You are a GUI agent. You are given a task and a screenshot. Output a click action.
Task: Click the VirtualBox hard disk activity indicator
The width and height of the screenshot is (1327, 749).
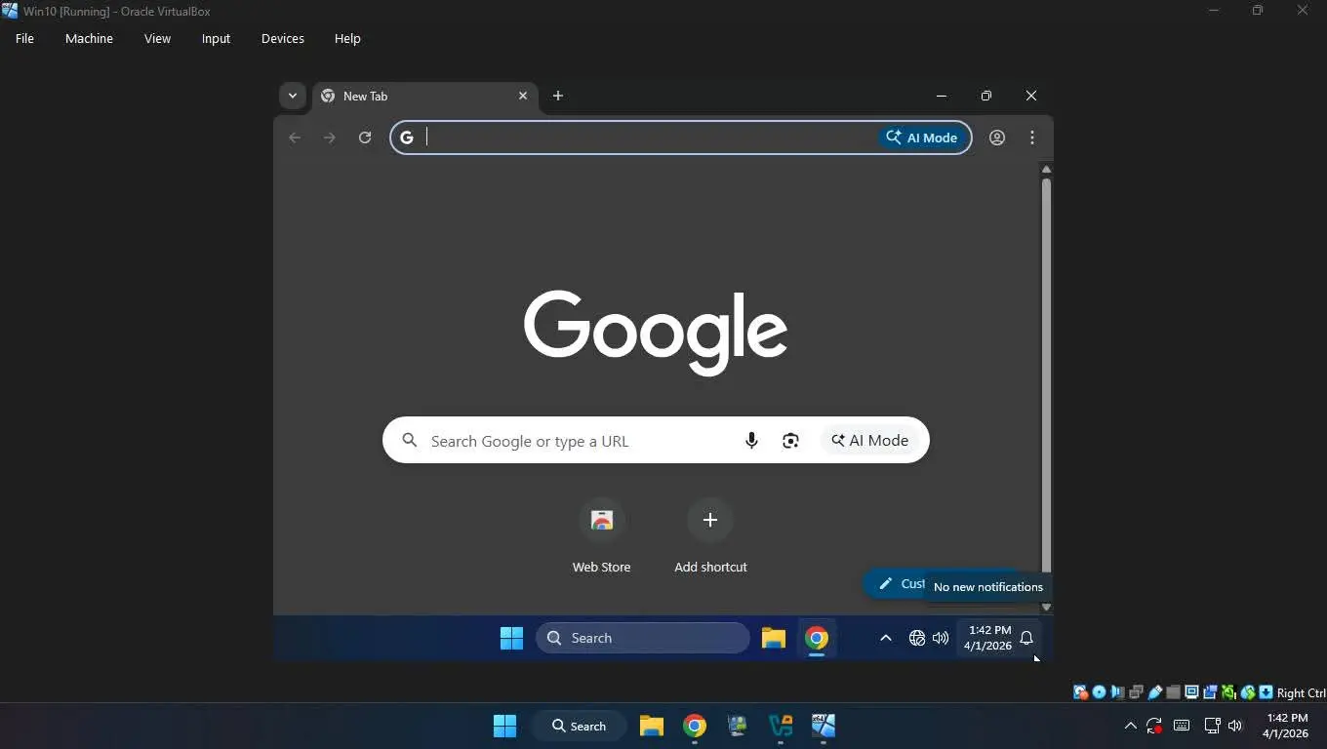pyautogui.click(x=1081, y=692)
